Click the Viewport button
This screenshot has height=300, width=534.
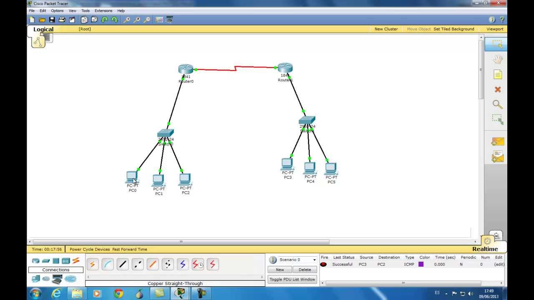[495, 29]
